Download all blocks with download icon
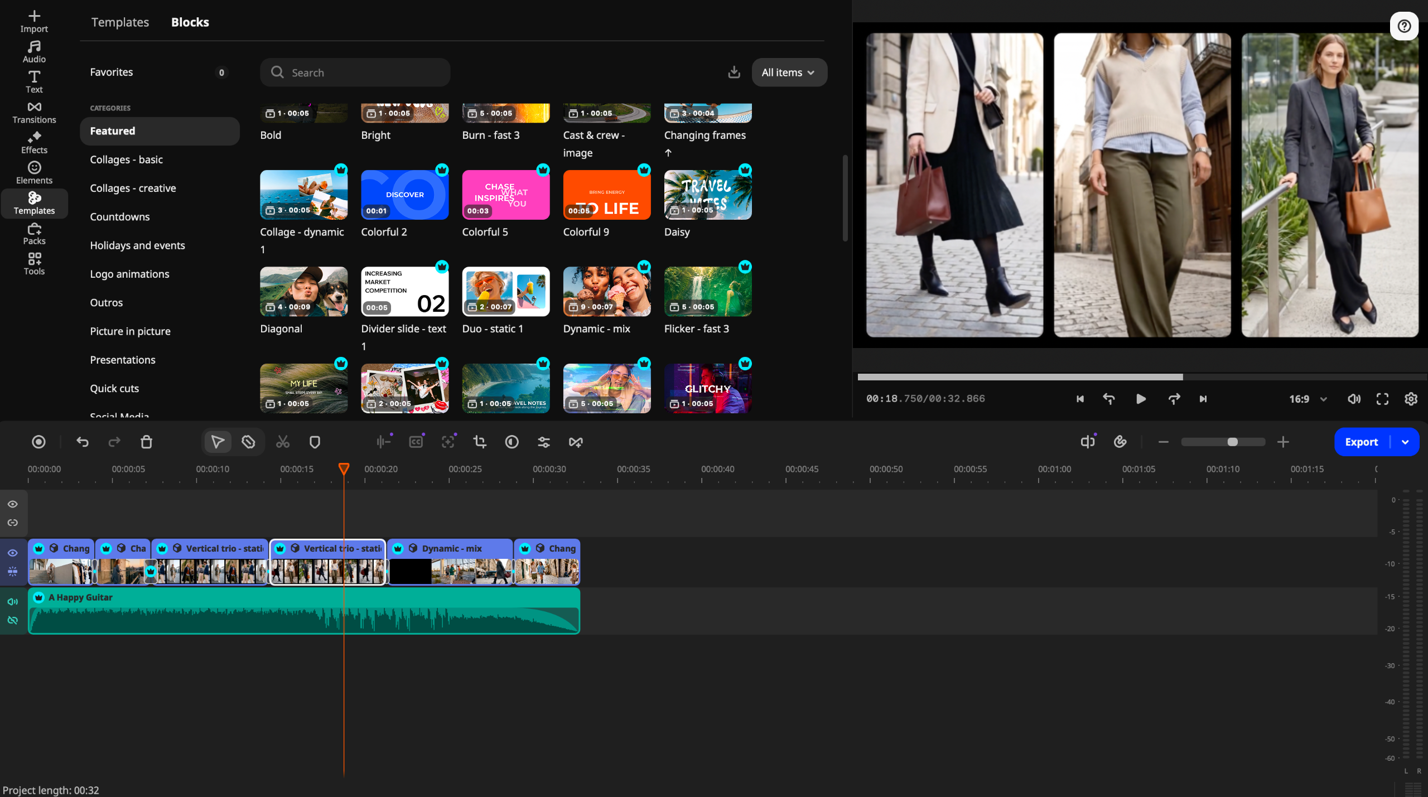The image size is (1428, 797). pyautogui.click(x=734, y=72)
